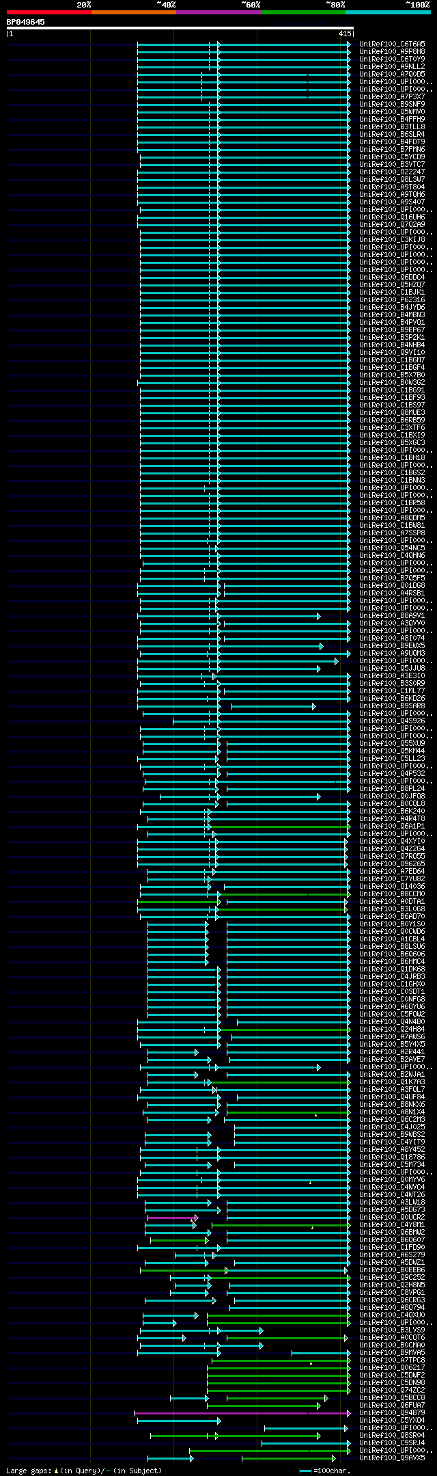Select hit label UniRef100_B8PL24
Image resolution: width=437 pixels, height=1476 pixels.
[392, 788]
